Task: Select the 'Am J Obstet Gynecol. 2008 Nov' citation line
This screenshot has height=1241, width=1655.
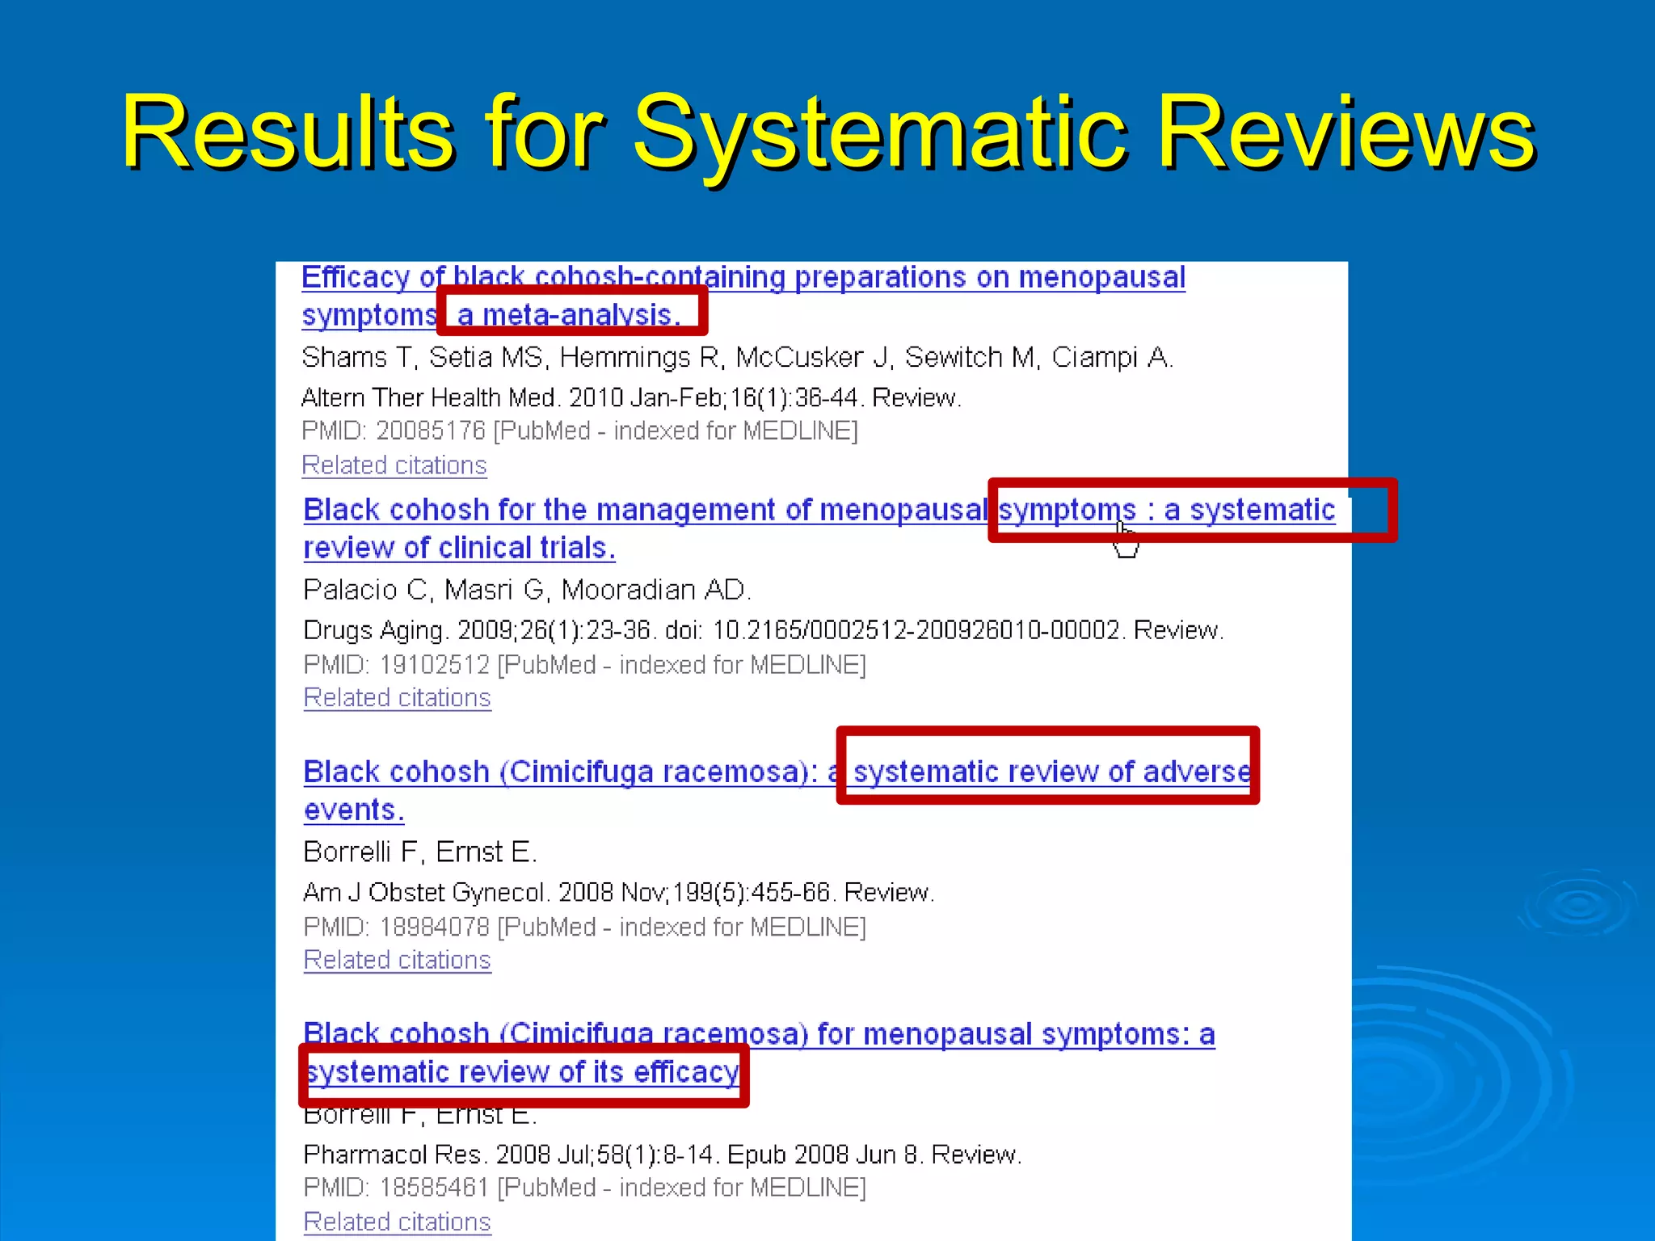Action: 619,892
